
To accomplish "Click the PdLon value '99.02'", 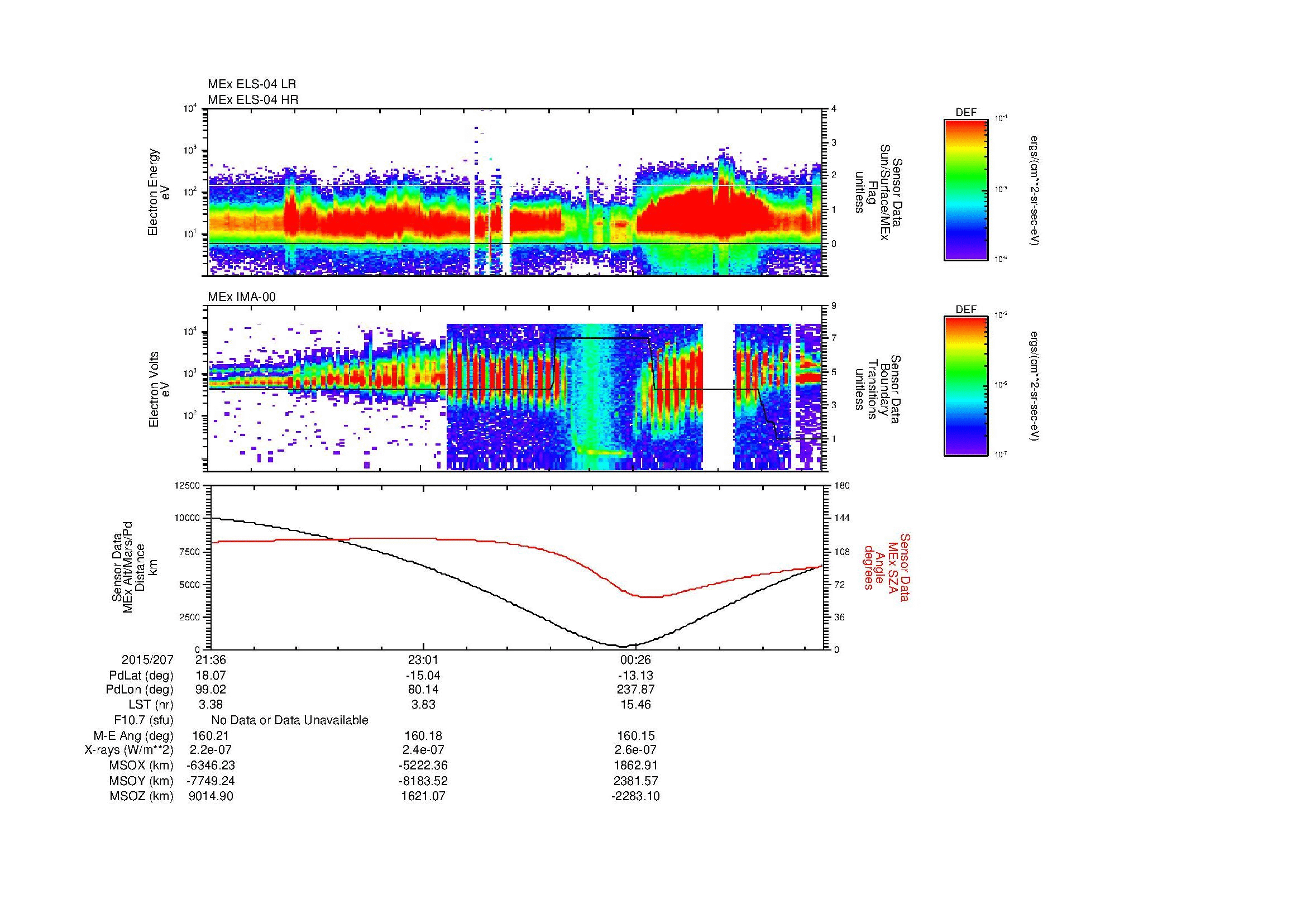I will pyautogui.click(x=211, y=690).
